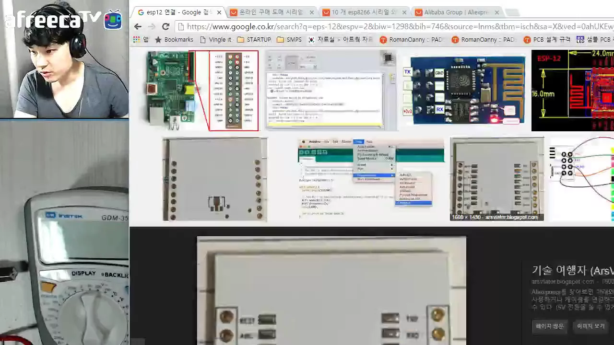Click the 이미지 보기 button
The image size is (614, 345).
(591, 326)
